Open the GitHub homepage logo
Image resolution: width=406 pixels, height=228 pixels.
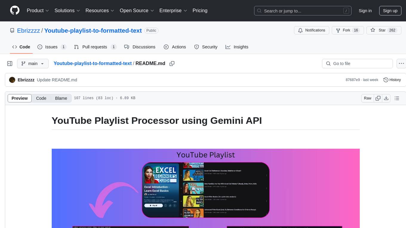15,10
